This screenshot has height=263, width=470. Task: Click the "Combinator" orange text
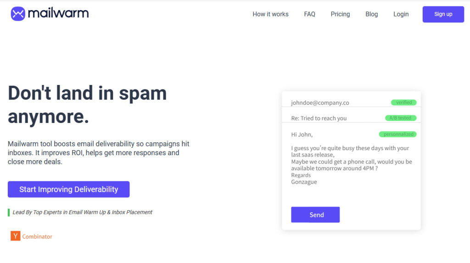point(37,237)
